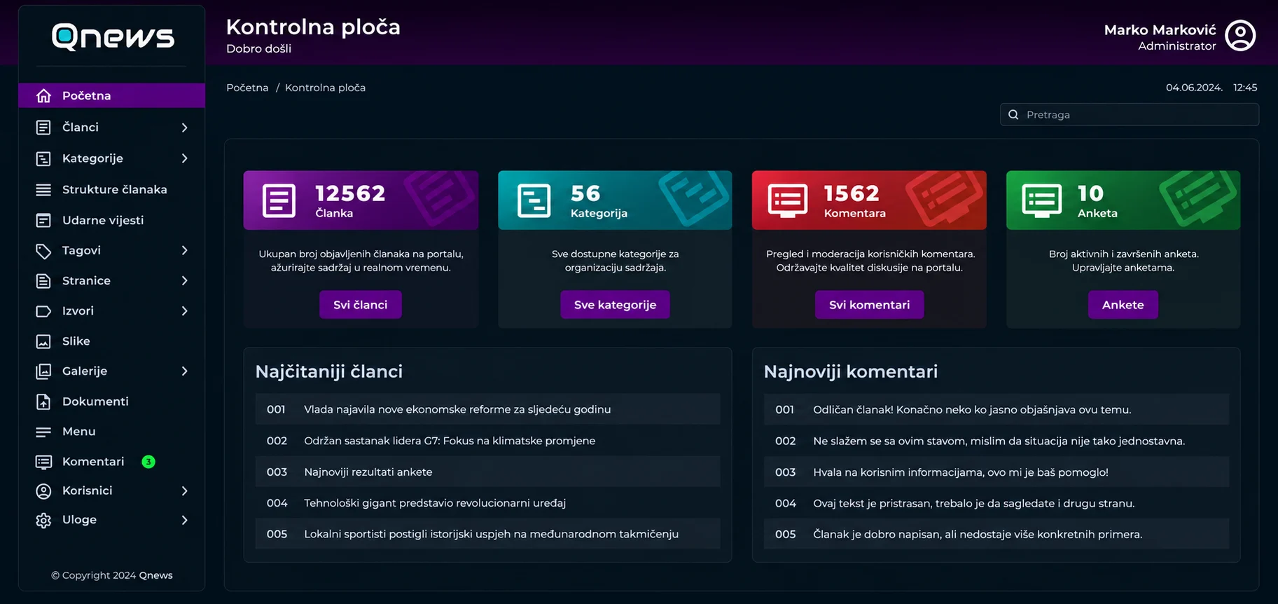Viewport: 1278px width, 604px height.
Task: Open article 'Održan sastanak lidera G7'
Action: click(x=487, y=441)
